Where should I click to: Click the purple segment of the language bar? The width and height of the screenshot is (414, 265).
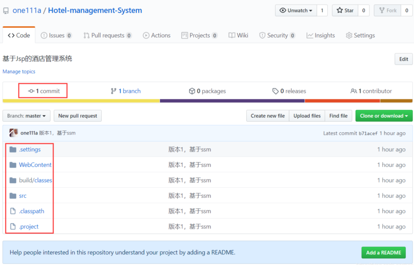coord(232,101)
